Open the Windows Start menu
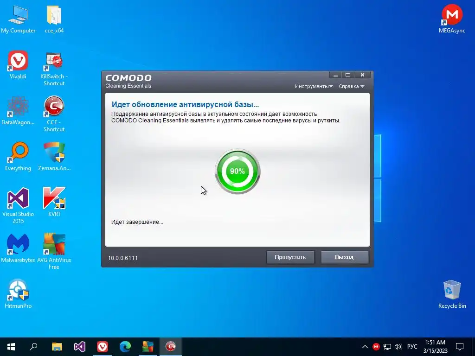The image size is (475, 356). coord(11,347)
